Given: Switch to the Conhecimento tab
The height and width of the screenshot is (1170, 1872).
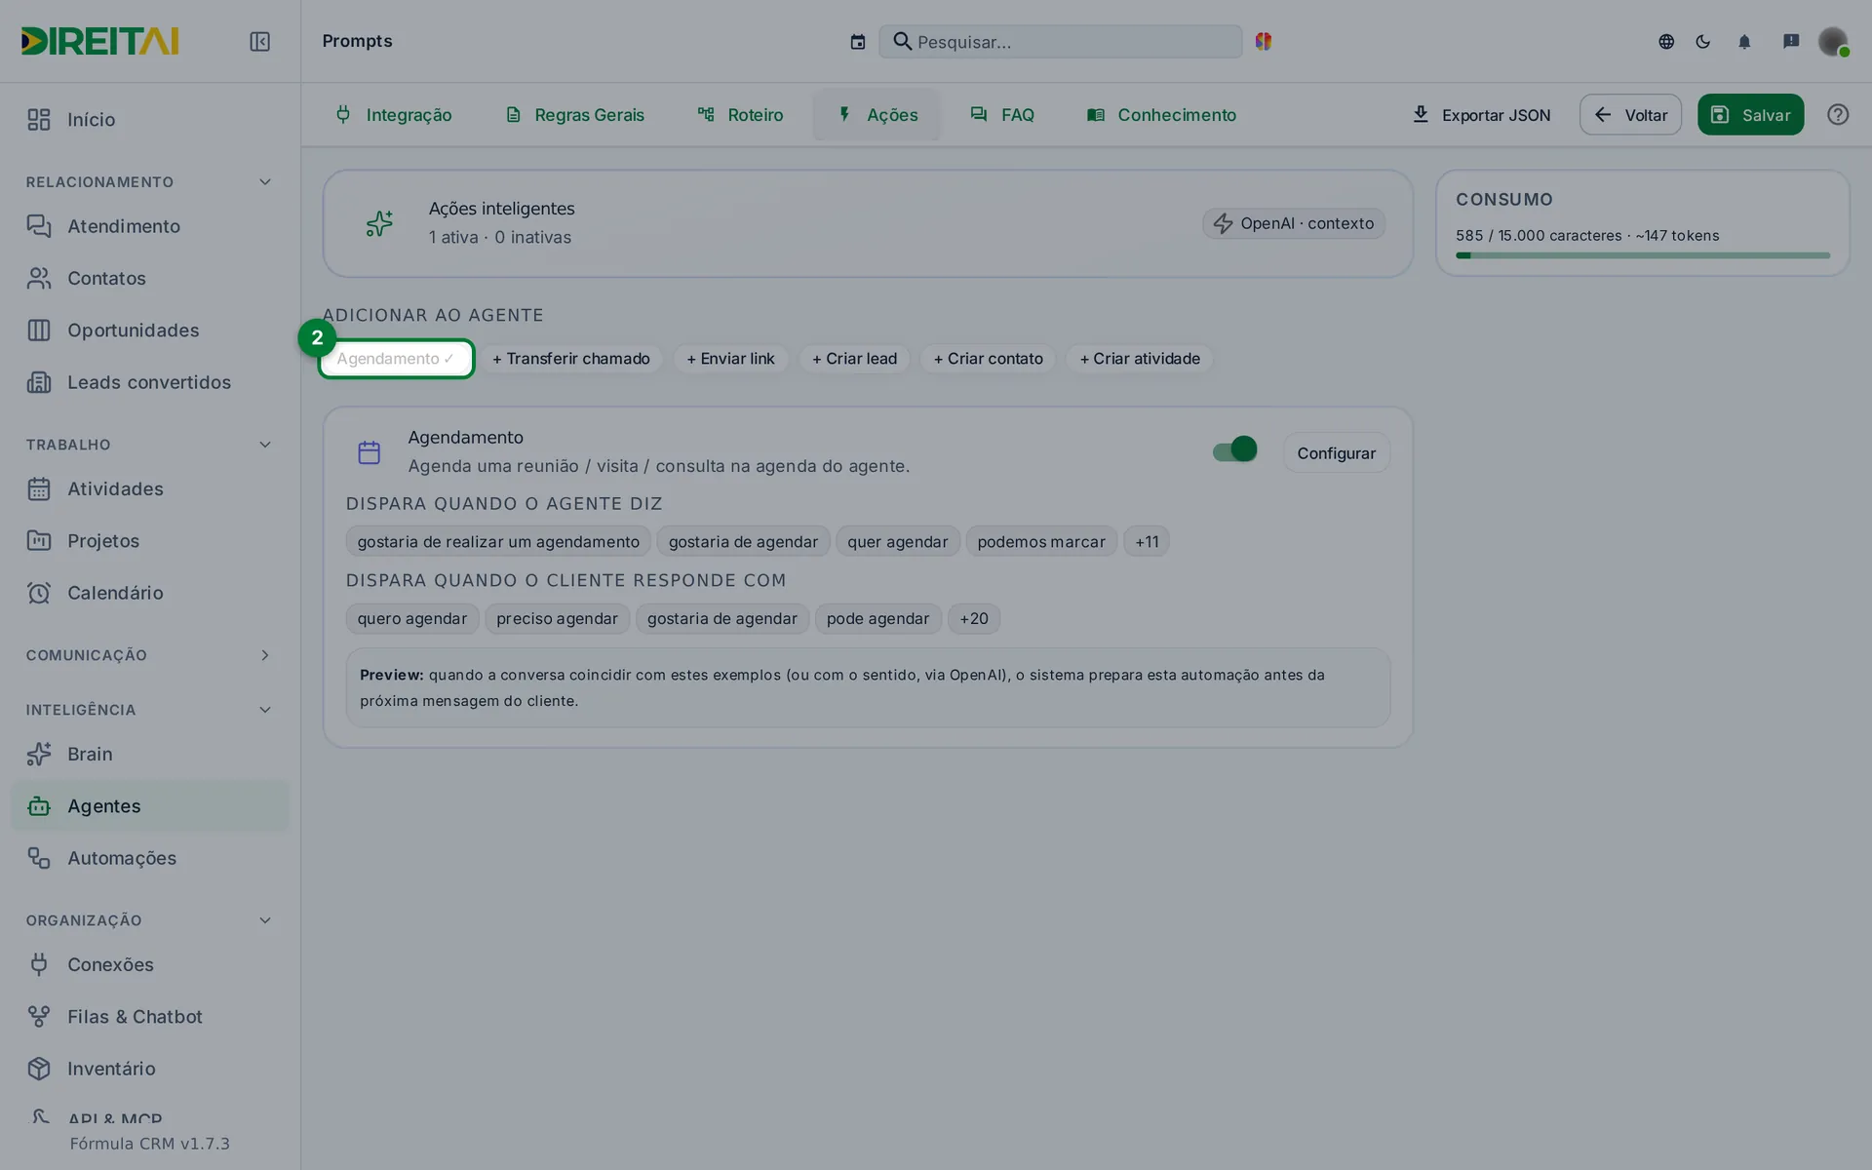Looking at the screenshot, I should [1162, 114].
